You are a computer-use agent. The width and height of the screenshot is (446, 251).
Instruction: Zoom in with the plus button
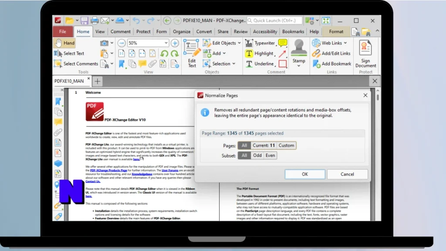(175, 43)
